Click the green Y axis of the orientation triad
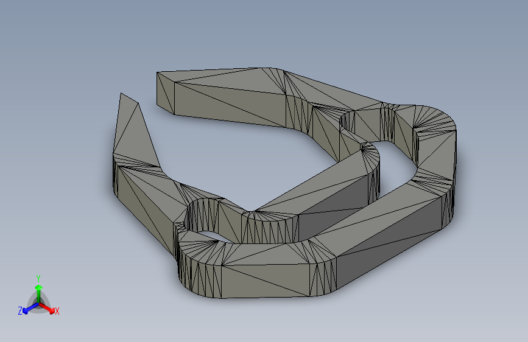Viewport: 528px width, 342px height. point(39,295)
